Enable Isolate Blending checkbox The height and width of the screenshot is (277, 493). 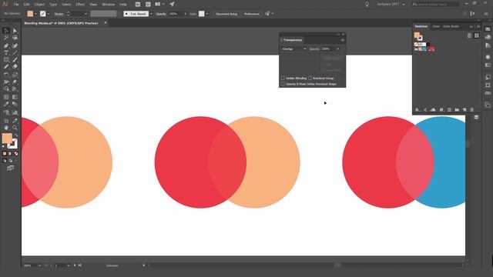point(283,78)
